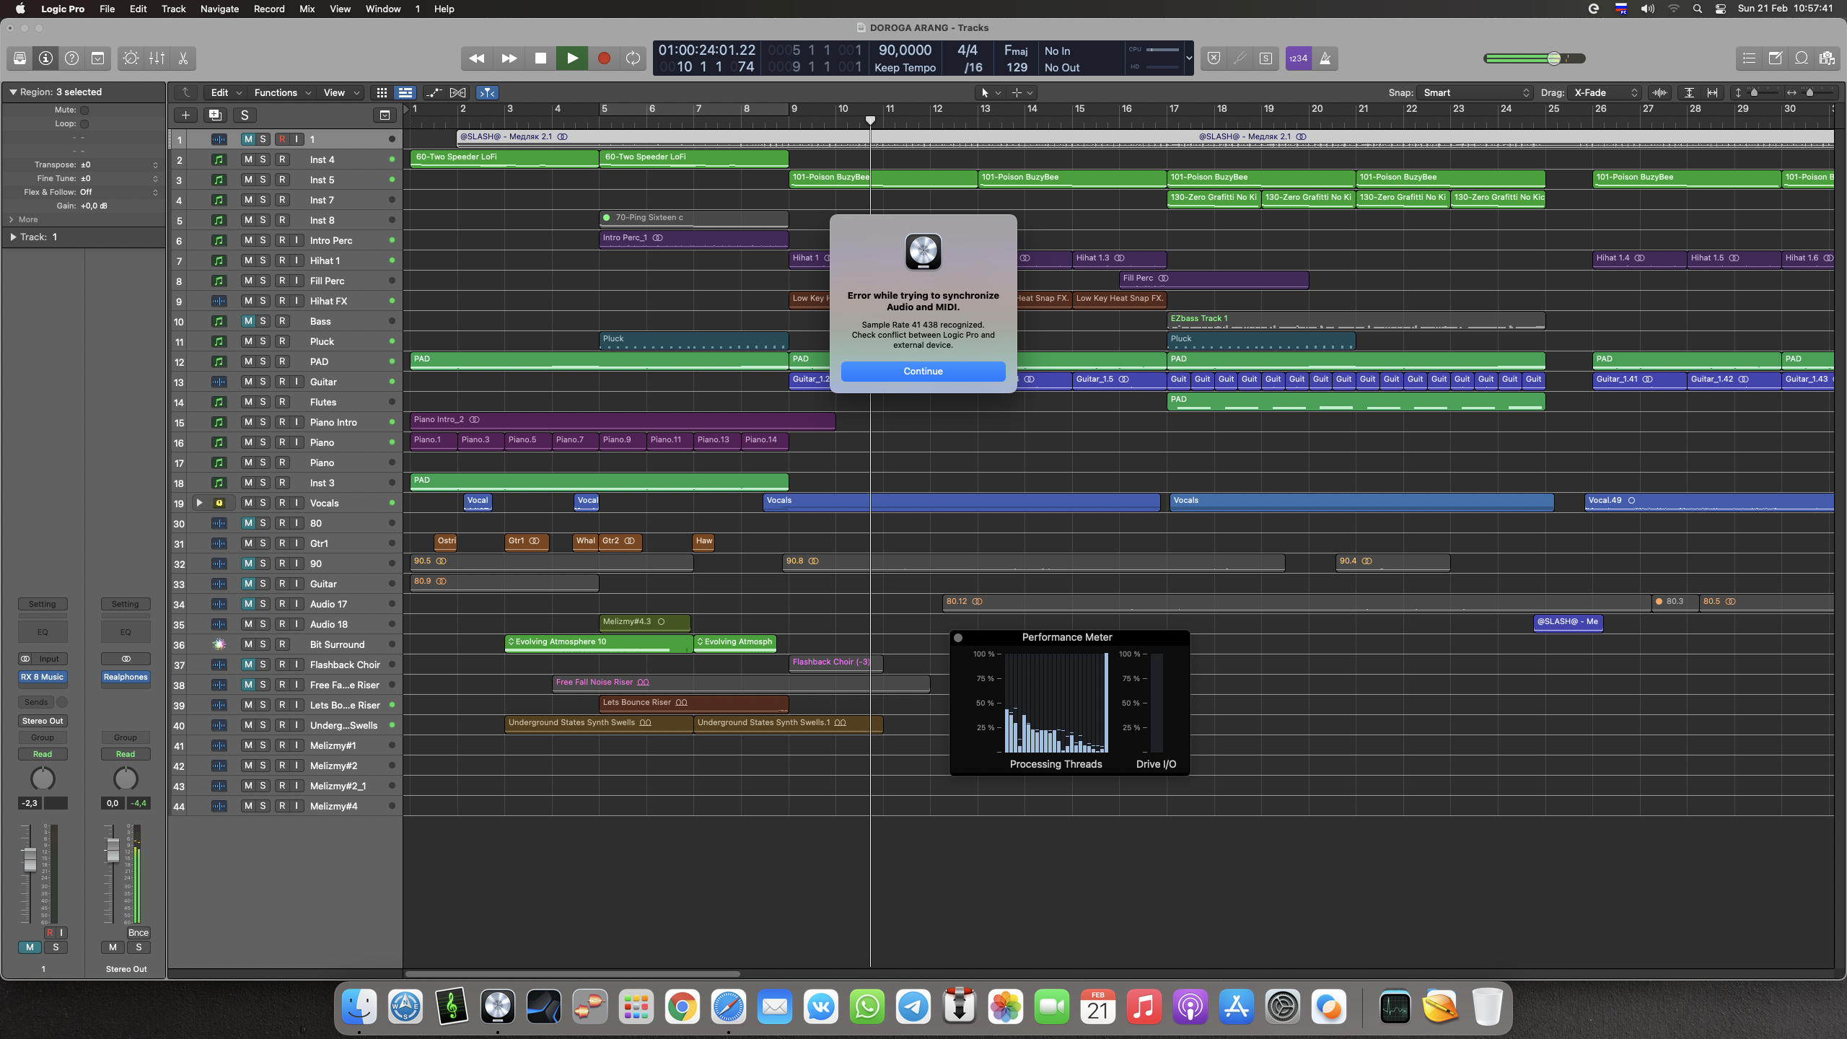Toggle Cycle mode button
1847x1039 pixels.
633,58
